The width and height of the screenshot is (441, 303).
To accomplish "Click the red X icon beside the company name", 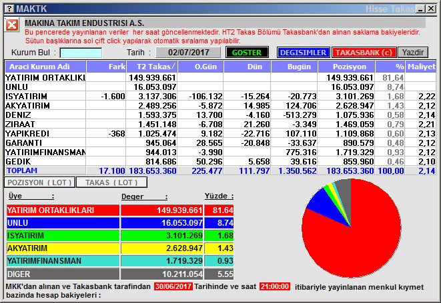I will (12, 25).
